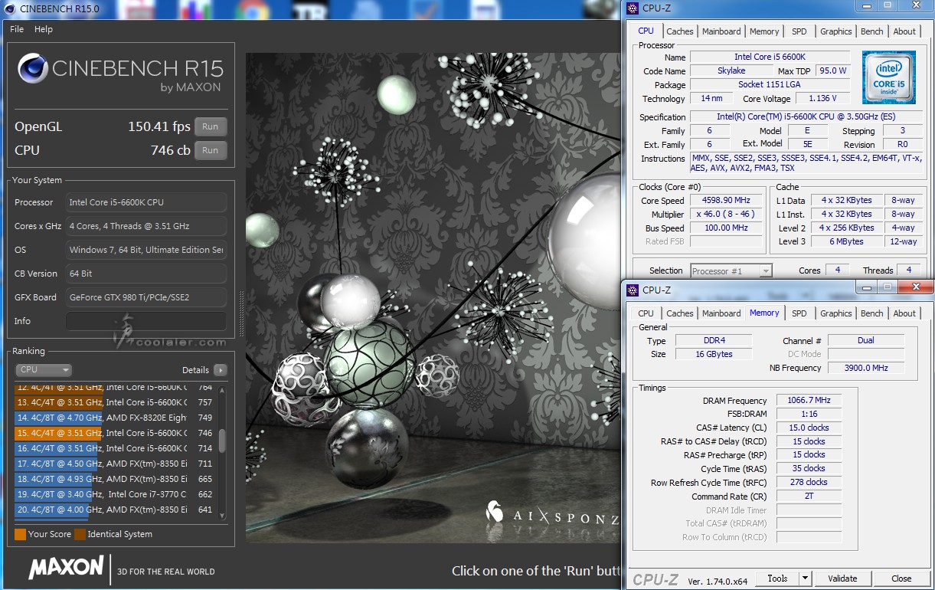The image size is (935, 590).
Task: Open Graphics tab in lower CPU-Z window
Action: point(836,313)
